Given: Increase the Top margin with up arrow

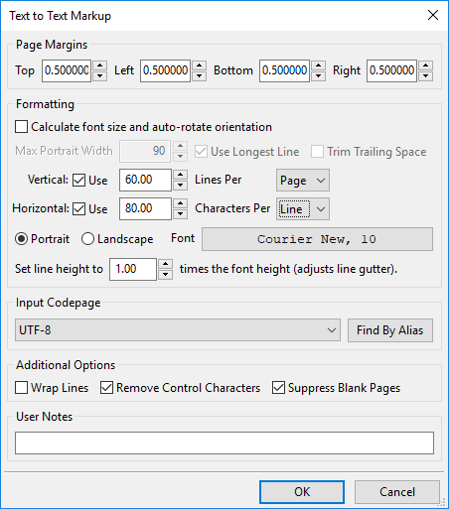Looking at the screenshot, I should [99, 65].
